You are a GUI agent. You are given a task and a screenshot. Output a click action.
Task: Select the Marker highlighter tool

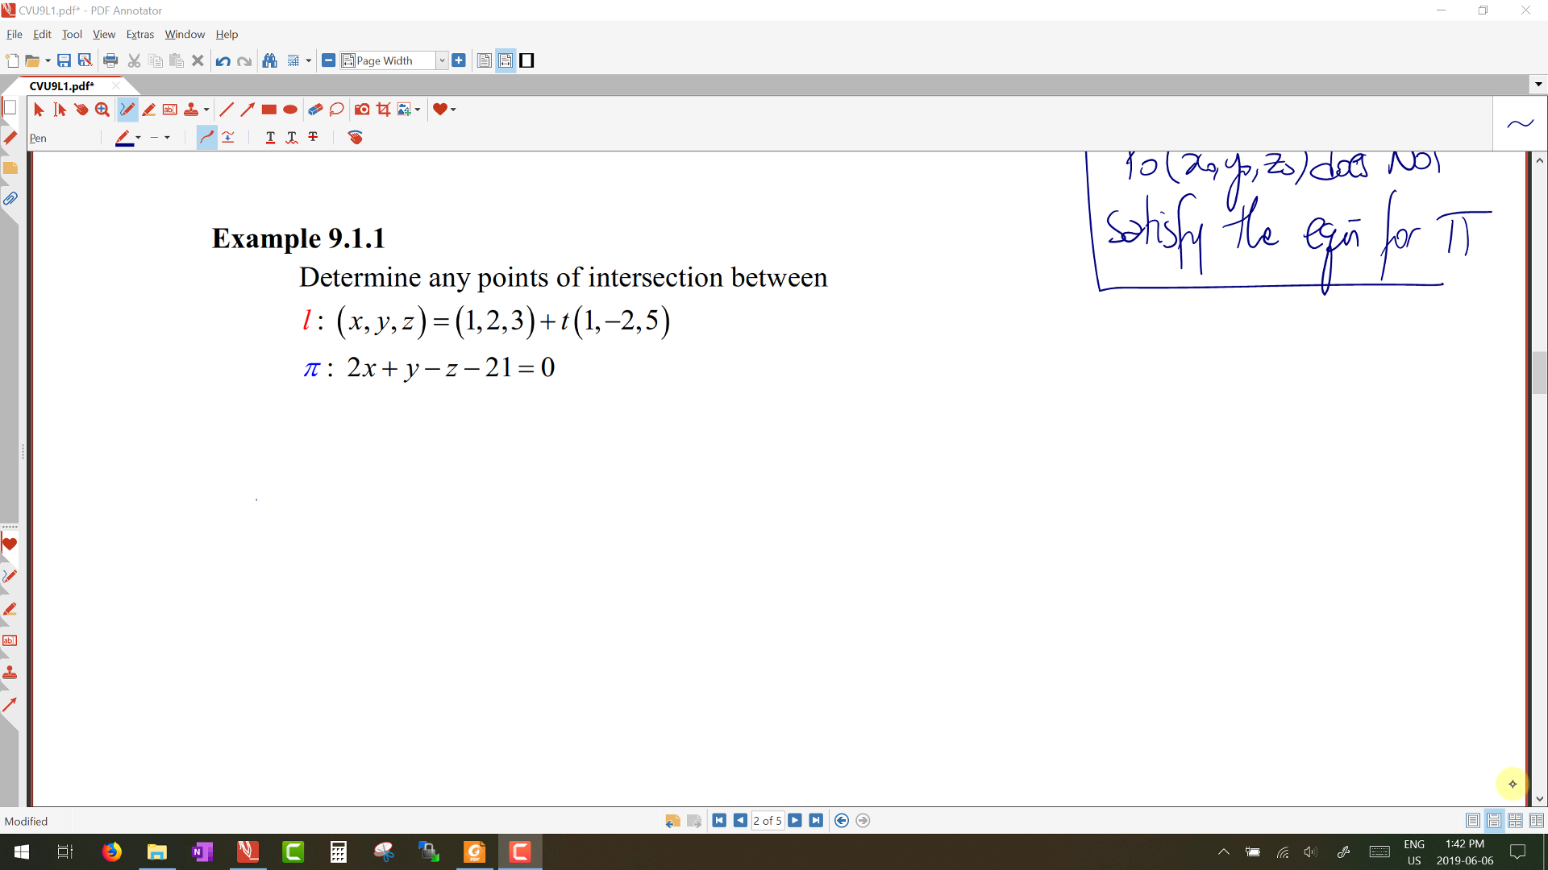click(x=148, y=110)
